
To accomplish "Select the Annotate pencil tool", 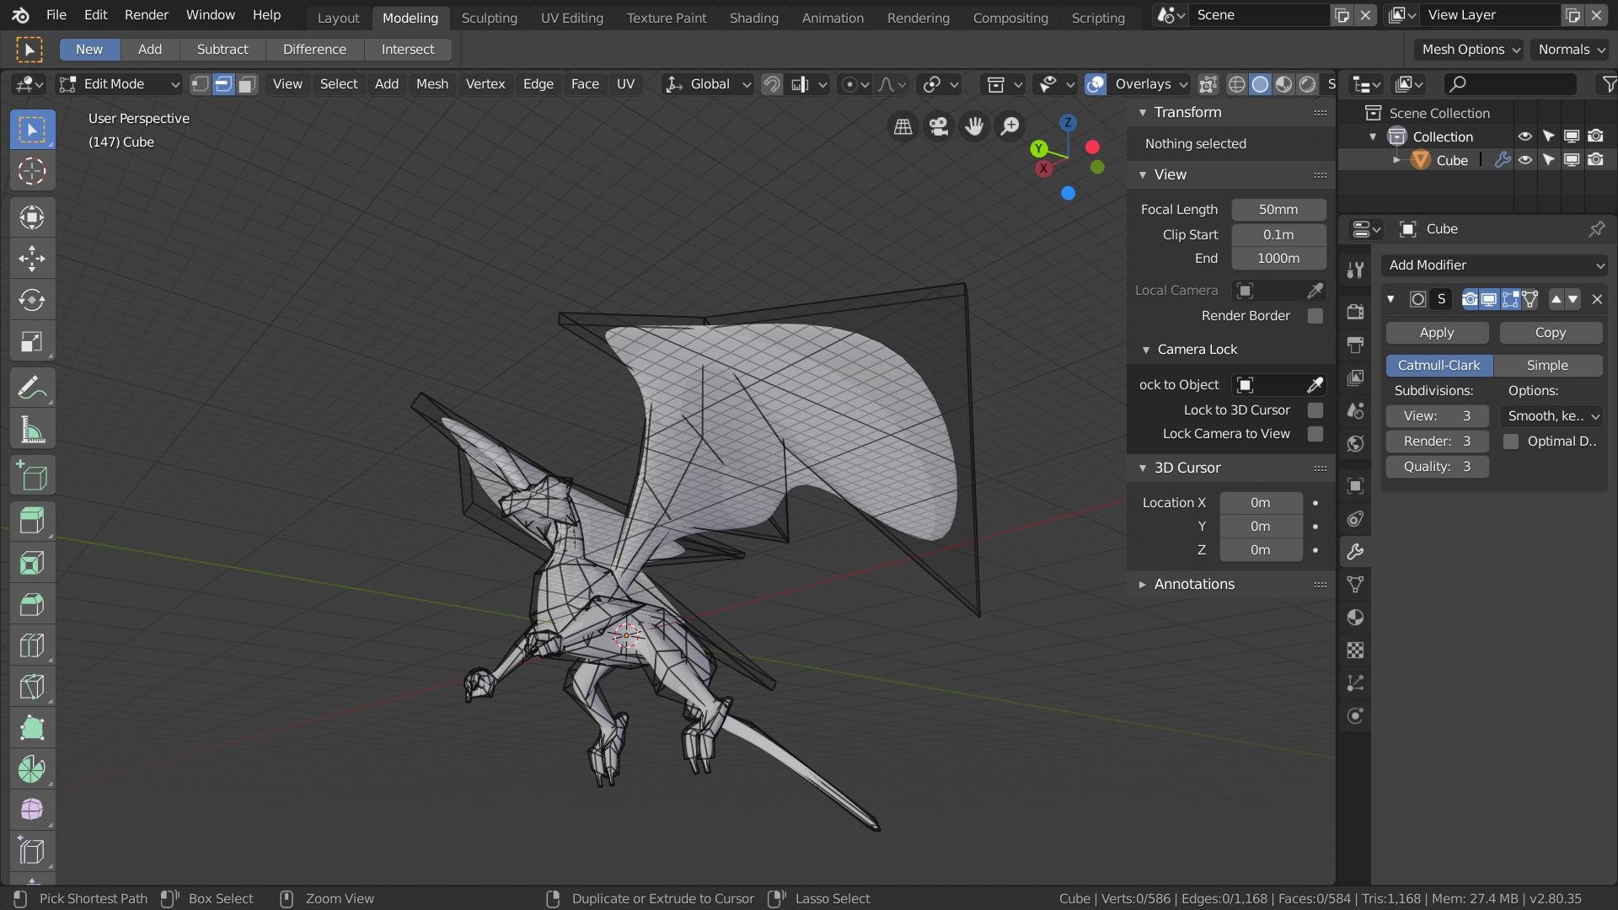I will click(32, 388).
